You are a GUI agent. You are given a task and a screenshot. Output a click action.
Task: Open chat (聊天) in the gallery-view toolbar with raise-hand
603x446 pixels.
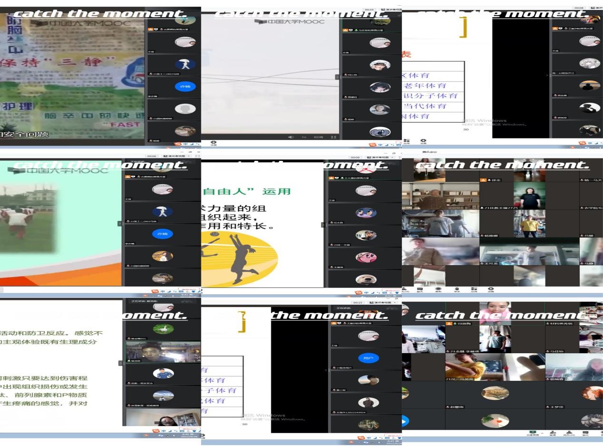point(420,289)
